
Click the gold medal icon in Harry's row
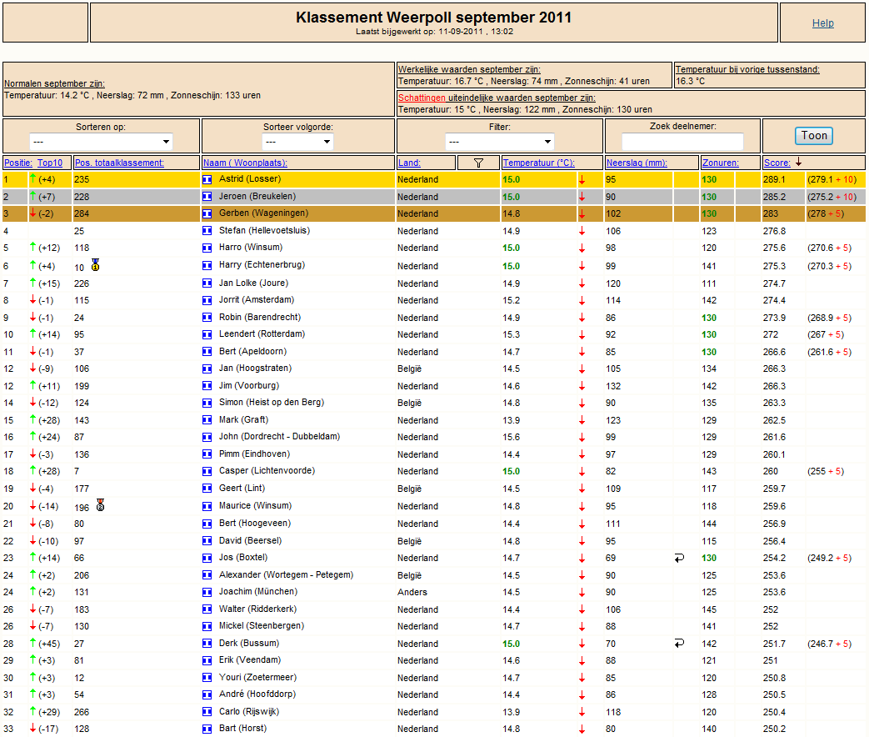coord(96,265)
